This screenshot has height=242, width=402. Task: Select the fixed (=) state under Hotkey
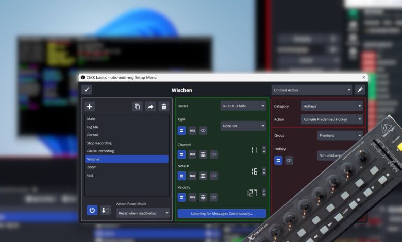coord(278,160)
